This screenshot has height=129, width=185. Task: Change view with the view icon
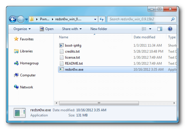pyautogui.click(x=144, y=29)
